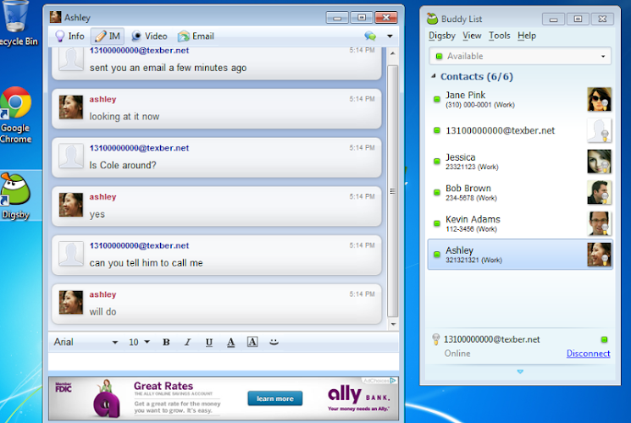Click Jessica's green status icon
The height and width of the screenshot is (423, 631).
point(437,162)
